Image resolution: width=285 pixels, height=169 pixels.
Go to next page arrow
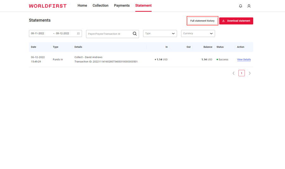pos(250,73)
